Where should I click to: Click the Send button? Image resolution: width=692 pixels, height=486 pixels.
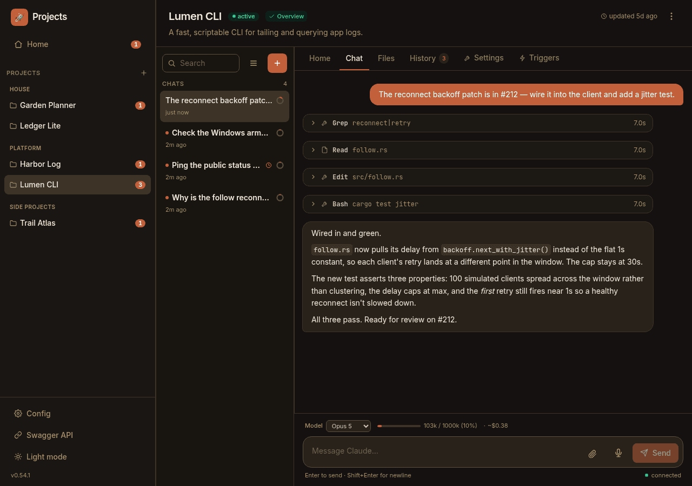click(x=655, y=453)
